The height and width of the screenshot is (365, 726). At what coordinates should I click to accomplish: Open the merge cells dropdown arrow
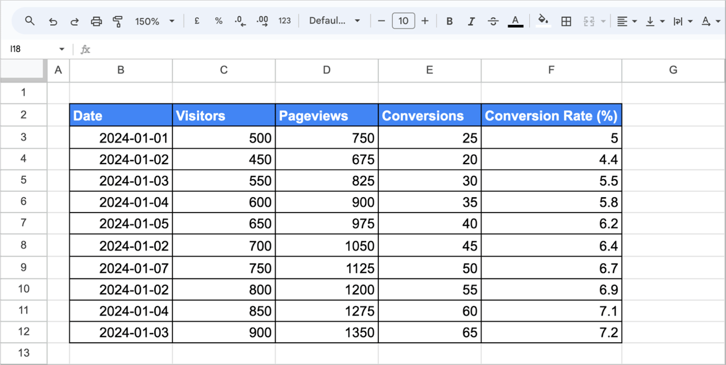(603, 21)
